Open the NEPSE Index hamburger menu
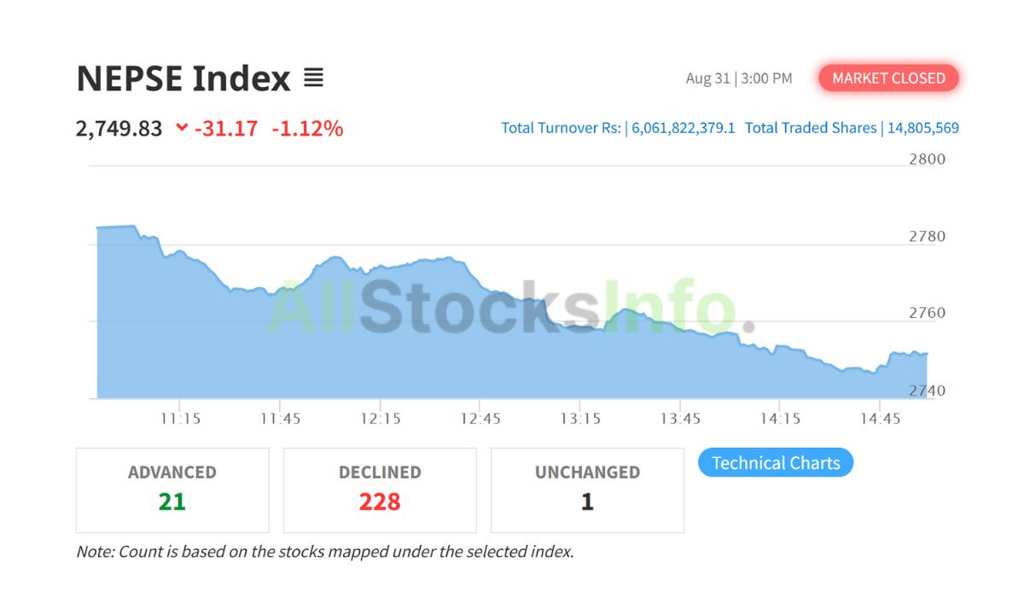The image size is (1024, 614). pyautogui.click(x=314, y=78)
